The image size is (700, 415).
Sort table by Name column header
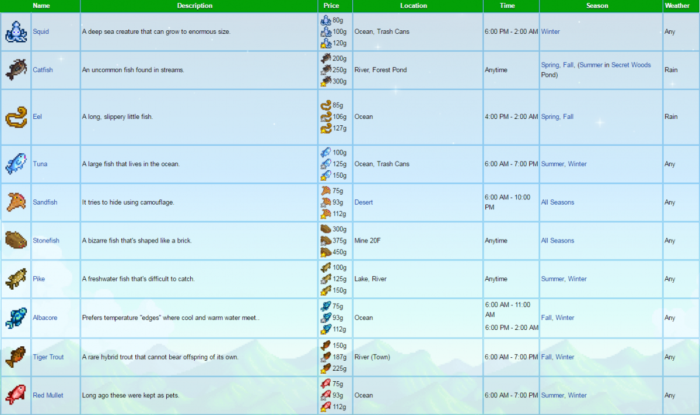41,6
